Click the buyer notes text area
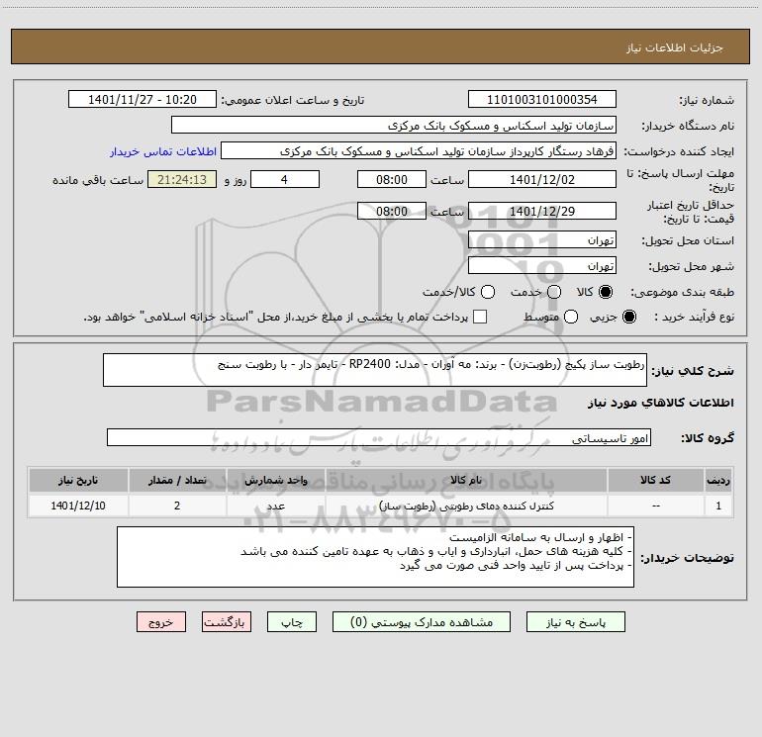This screenshot has width=762, height=737. (x=375, y=557)
